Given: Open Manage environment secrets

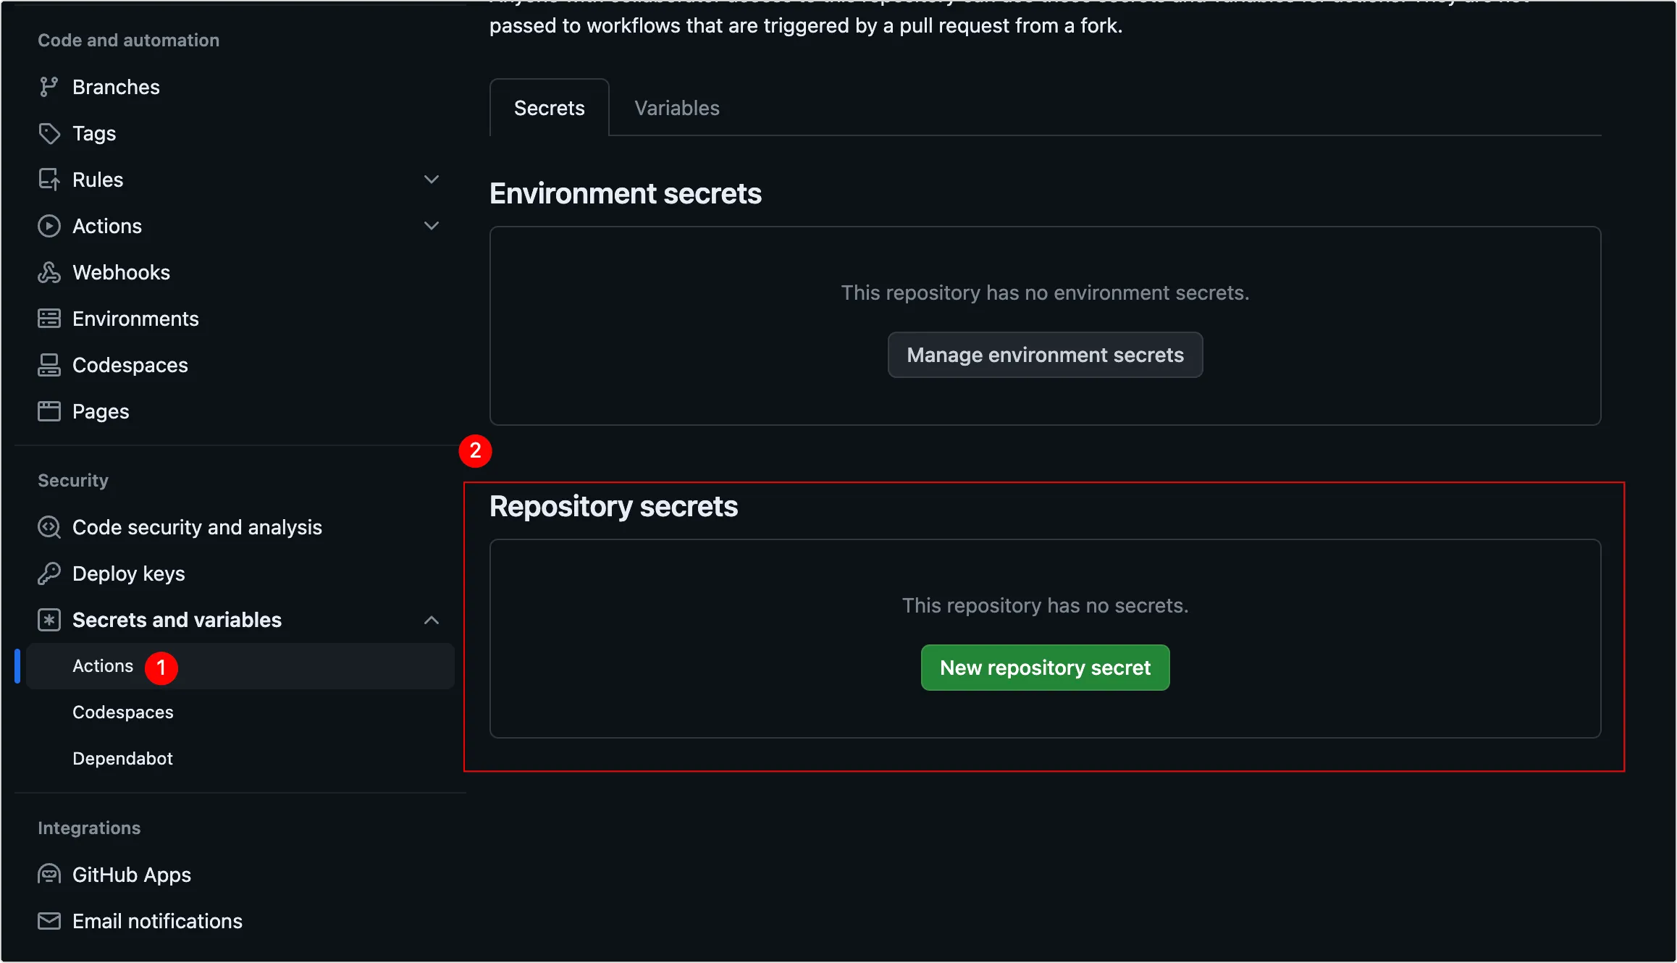Looking at the screenshot, I should [x=1045, y=355].
